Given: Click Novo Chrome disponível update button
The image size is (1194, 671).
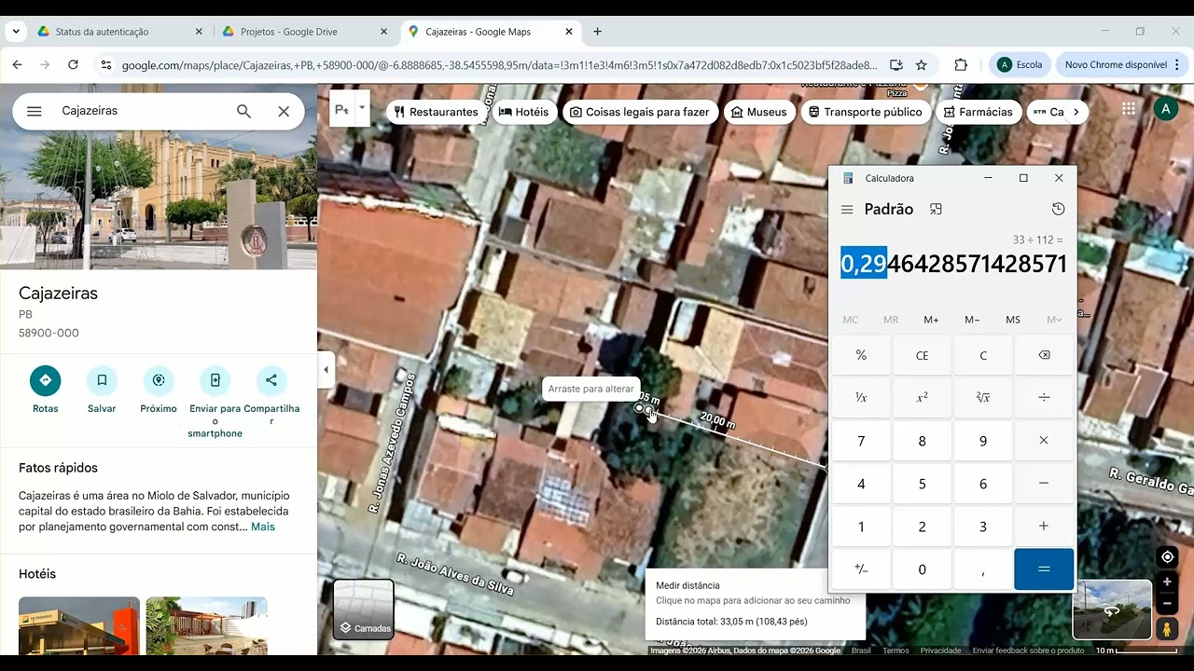Looking at the screenshot, I should click(x=1123, y=65).
